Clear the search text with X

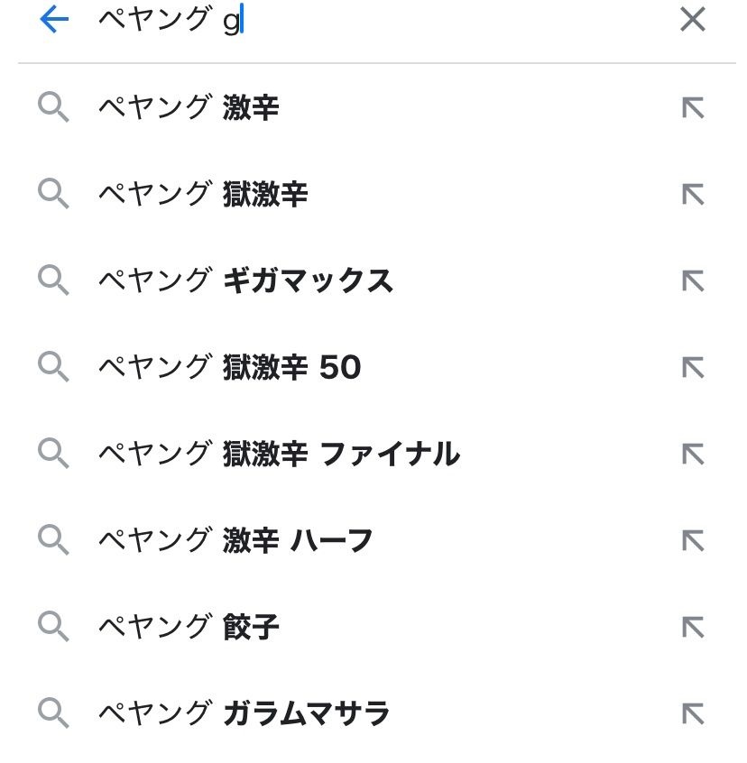(692, 20)
